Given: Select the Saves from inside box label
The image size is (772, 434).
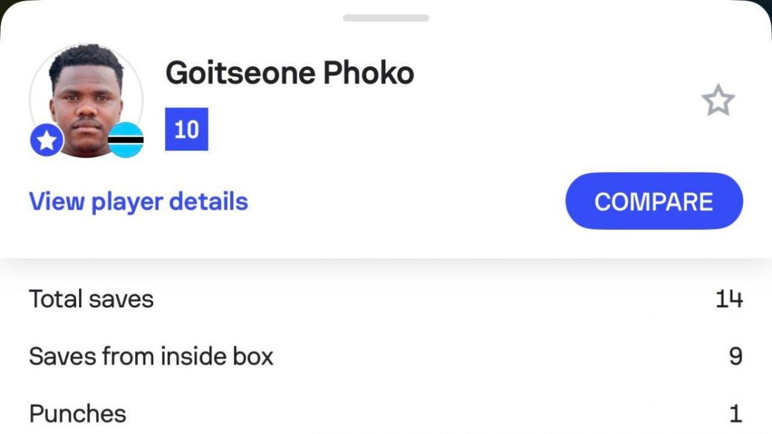Looking at the screenshot, I should pos(151,356).
